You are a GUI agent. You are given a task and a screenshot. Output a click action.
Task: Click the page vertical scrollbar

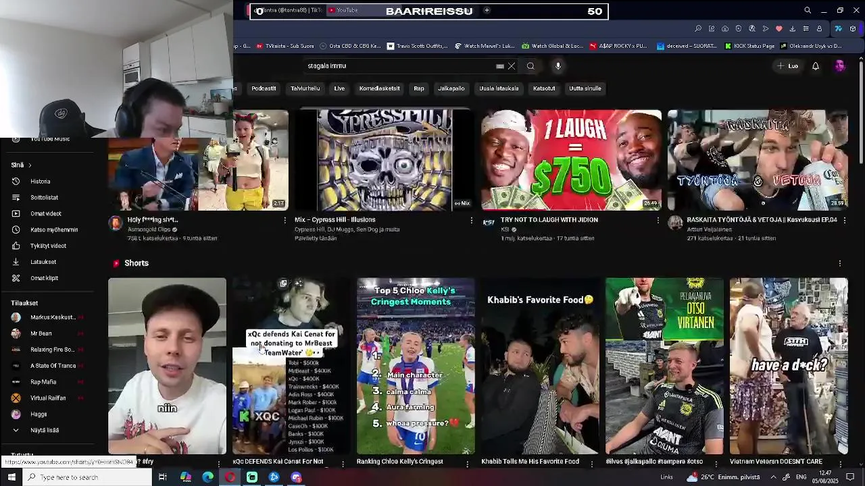pos(861,111)
